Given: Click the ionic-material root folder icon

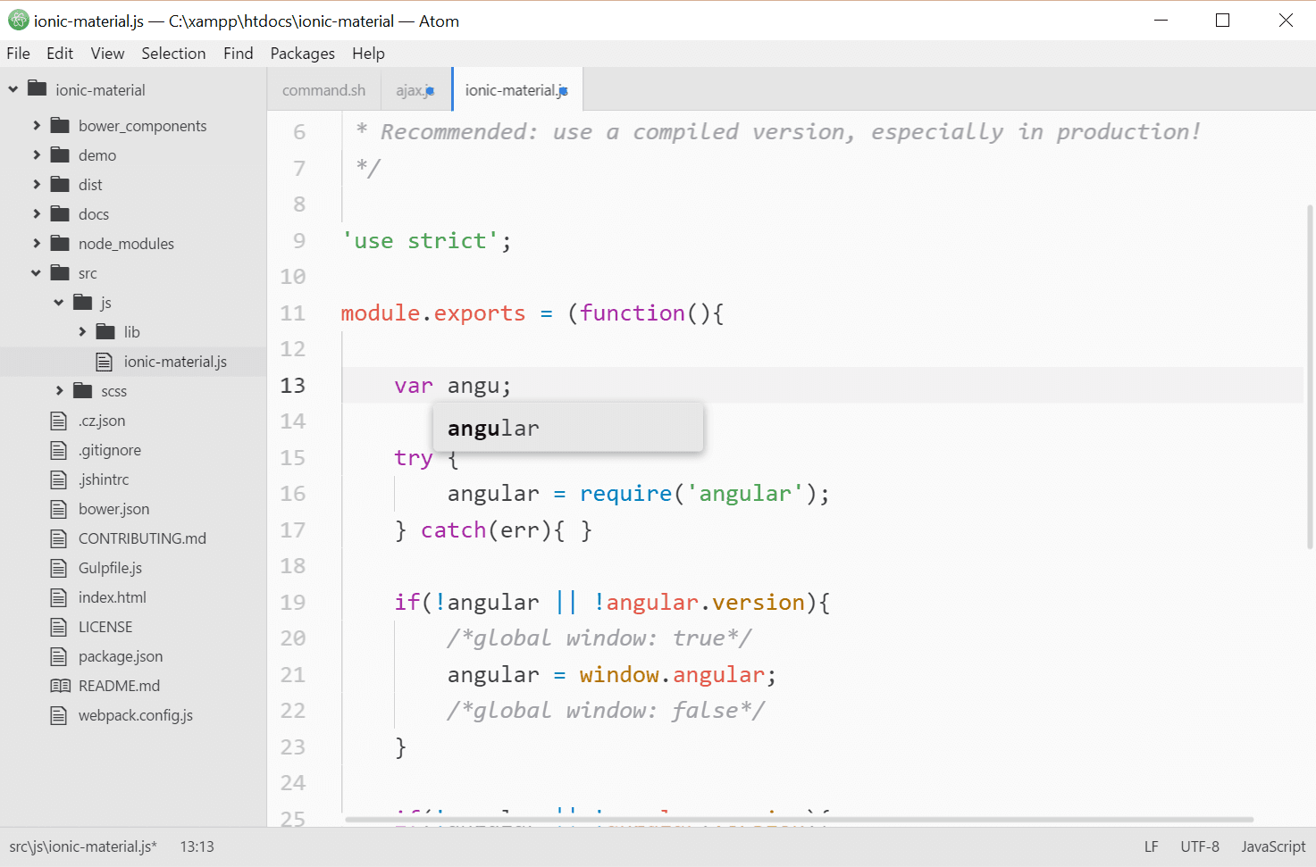Looking at the screenshot, I should pyautogui.click(x=38, y=89).
